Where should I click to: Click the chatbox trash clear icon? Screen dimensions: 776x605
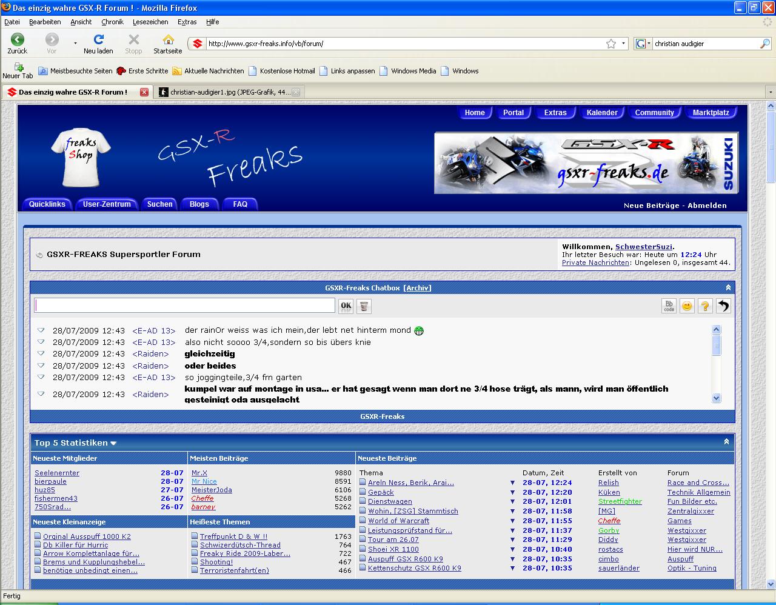tap(364, 306)
